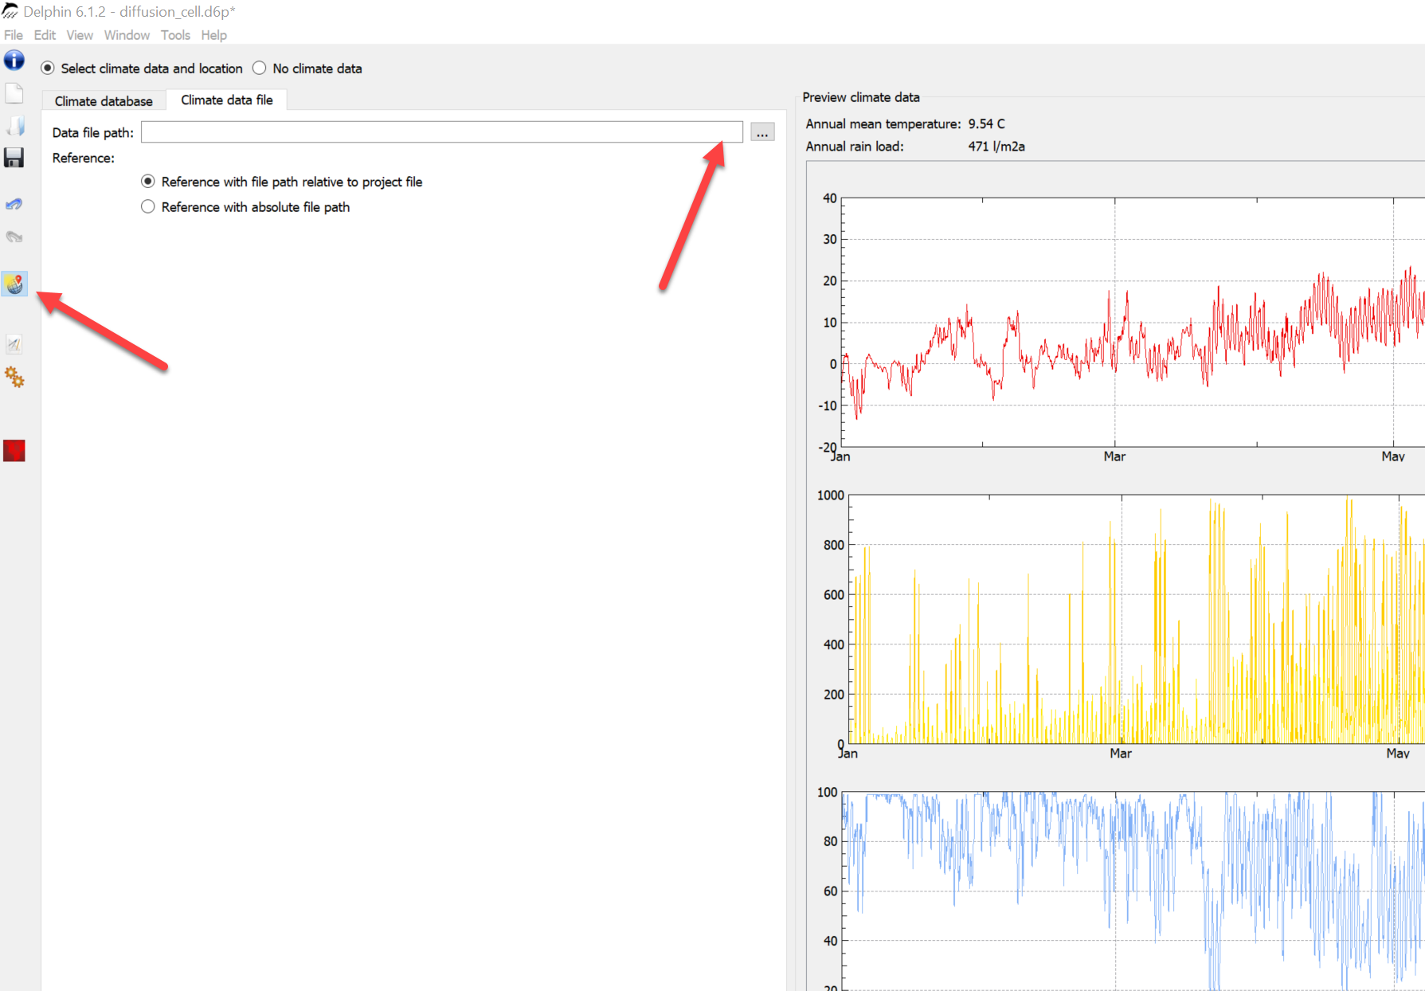This screenshot has width=1425, height=991.
Task: Select reference with relative file path
Action: tap(148, 182)
